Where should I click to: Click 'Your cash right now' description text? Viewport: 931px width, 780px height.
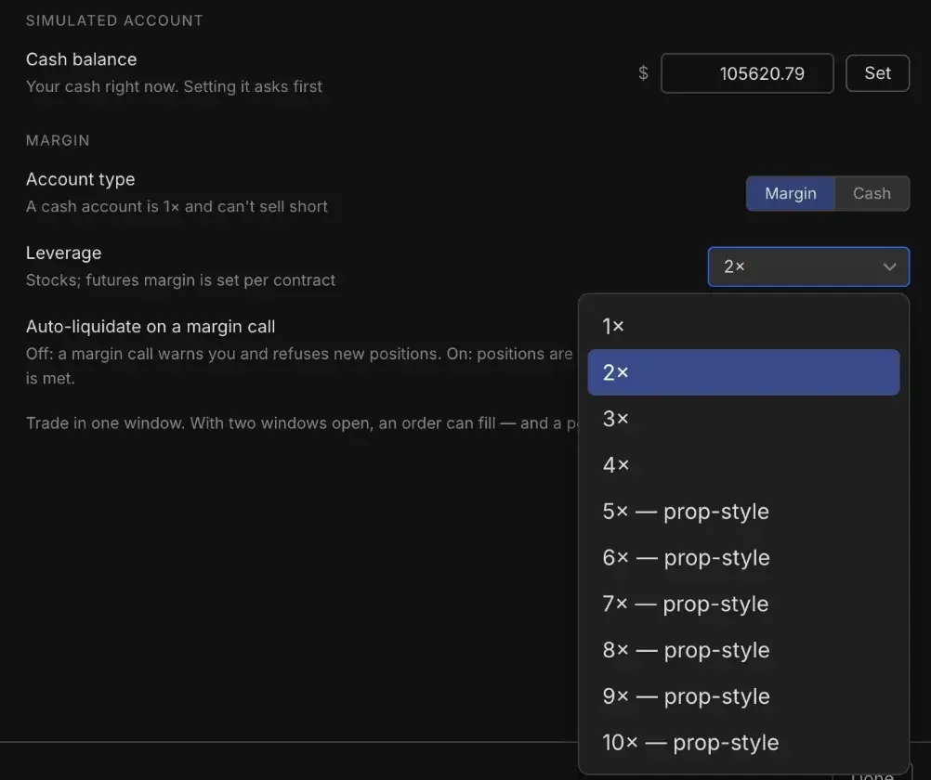(174, 86)
